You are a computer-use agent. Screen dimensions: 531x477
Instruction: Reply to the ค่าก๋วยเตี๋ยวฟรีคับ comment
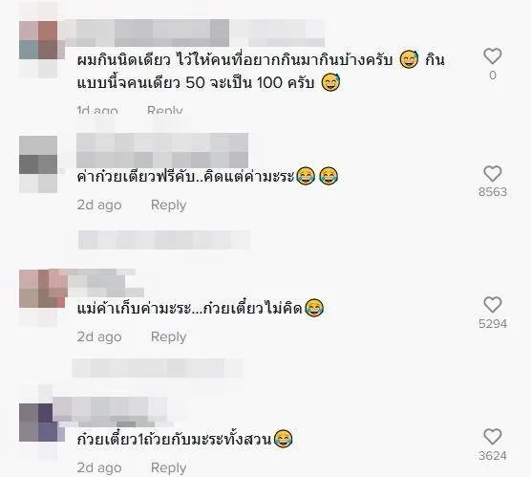click(169, 205)
